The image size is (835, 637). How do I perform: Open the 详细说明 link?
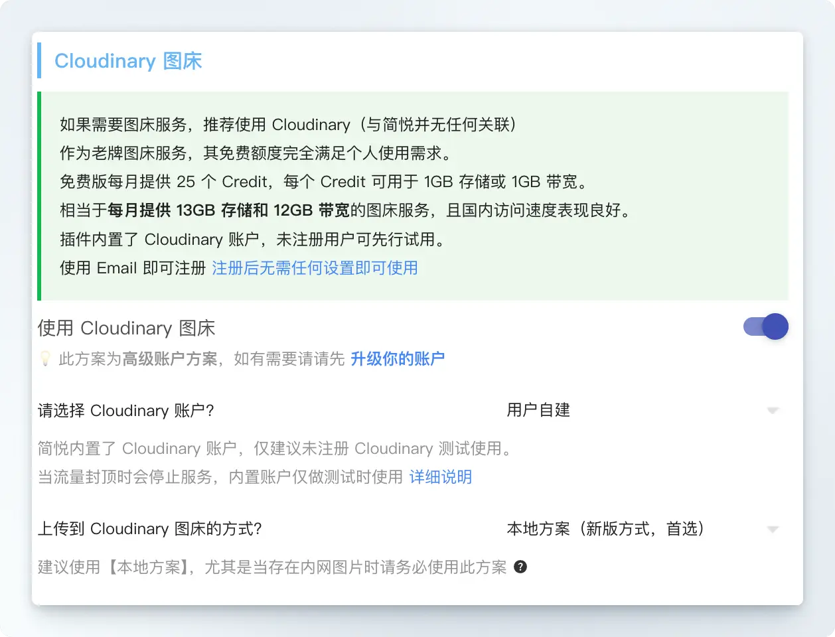pos(440,477)
